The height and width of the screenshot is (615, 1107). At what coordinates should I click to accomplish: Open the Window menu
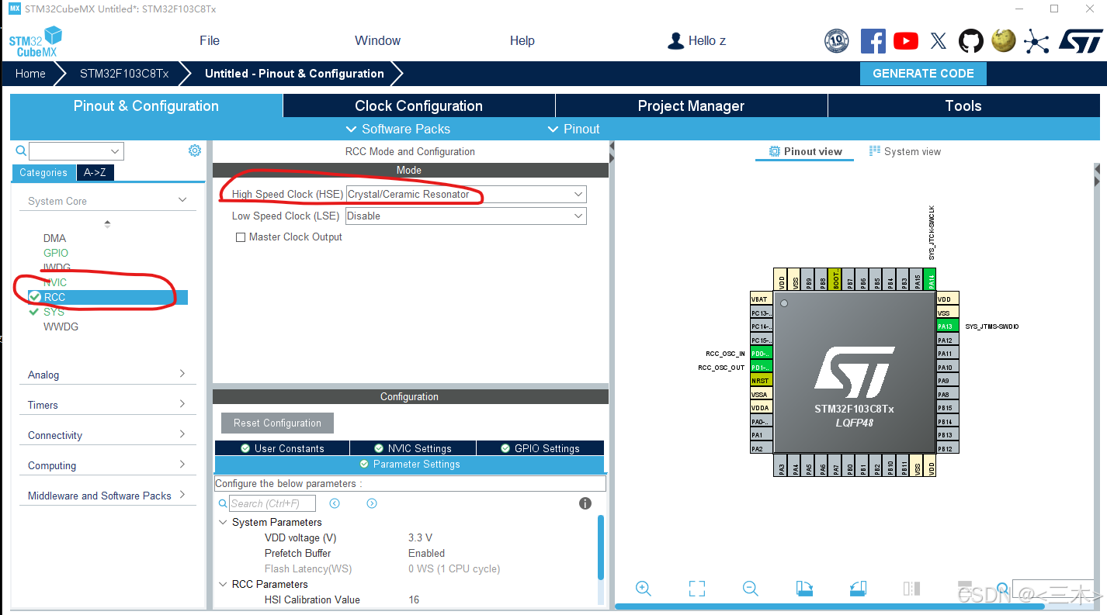tap(377, 40)
